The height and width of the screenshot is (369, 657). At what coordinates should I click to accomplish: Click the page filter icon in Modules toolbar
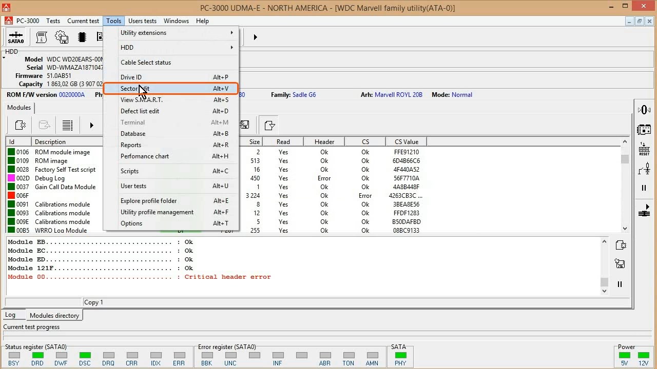269,125
